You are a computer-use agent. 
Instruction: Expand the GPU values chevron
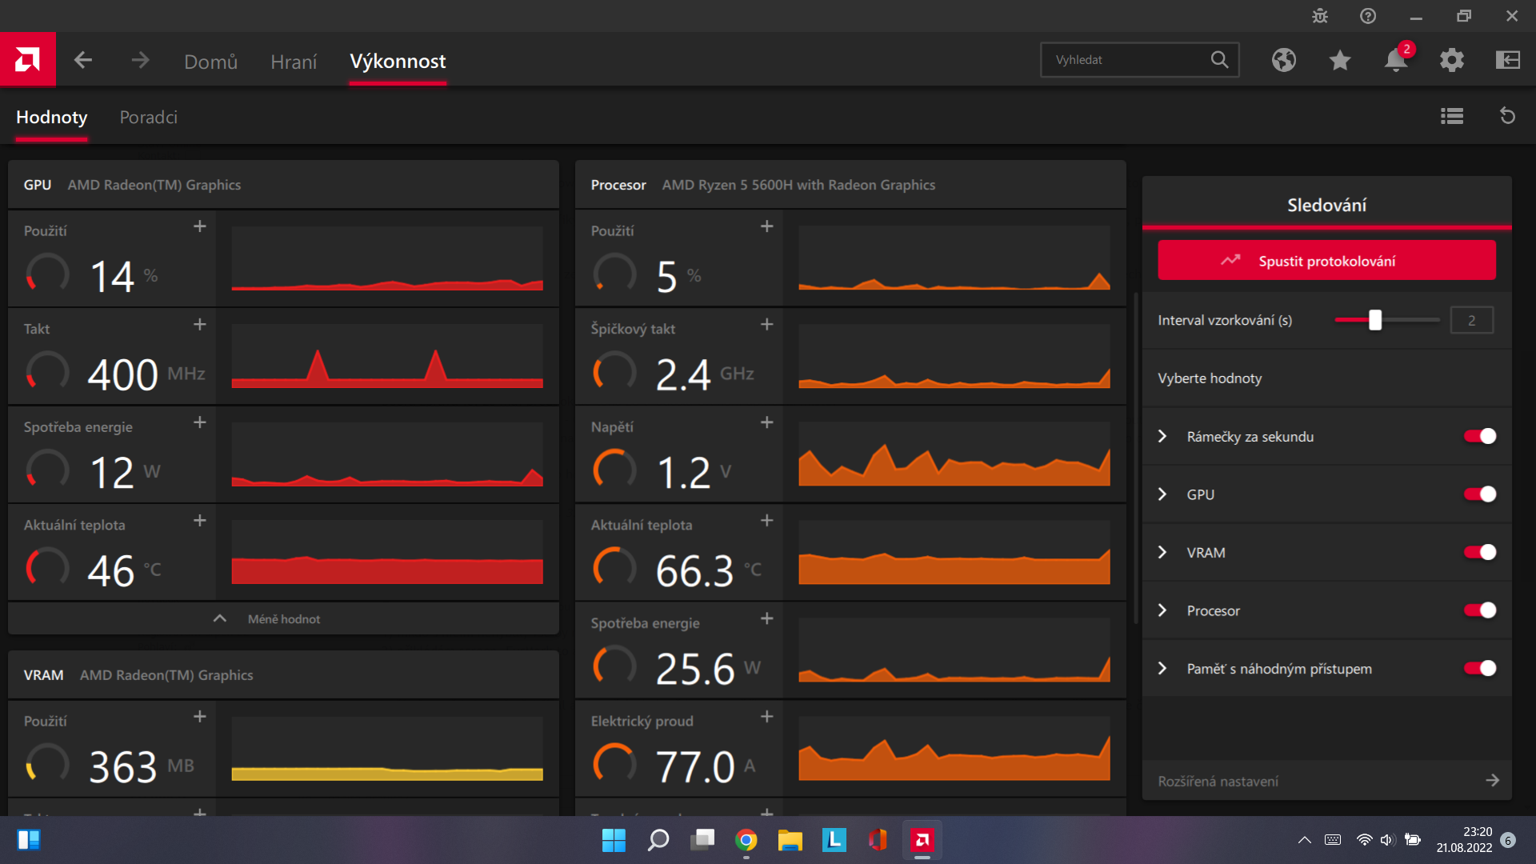1162,494
